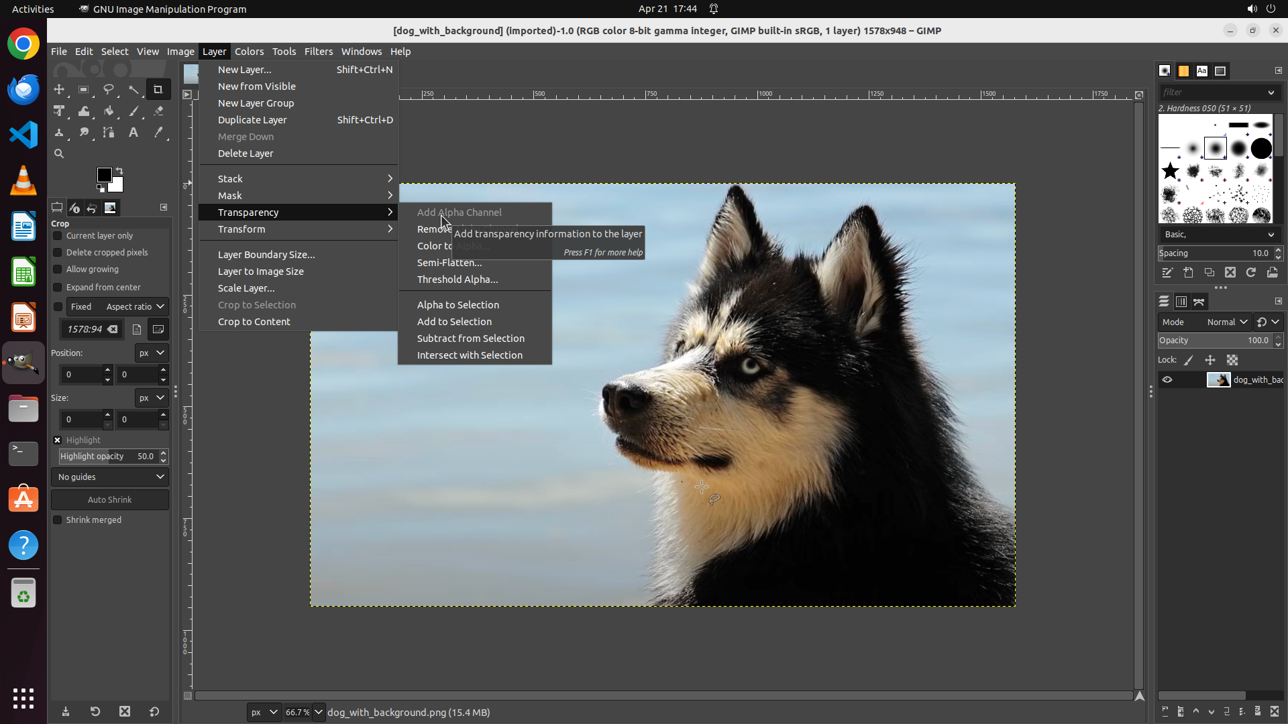Hide the dog_with_background layer eye icon
The image size is (1288, 724).
[x=1167, y=380]
